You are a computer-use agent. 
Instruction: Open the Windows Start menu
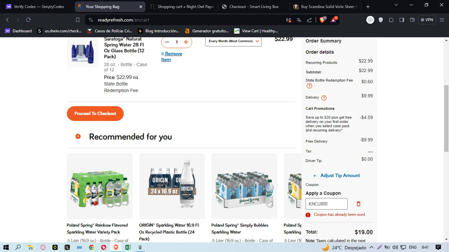point(6,247)
